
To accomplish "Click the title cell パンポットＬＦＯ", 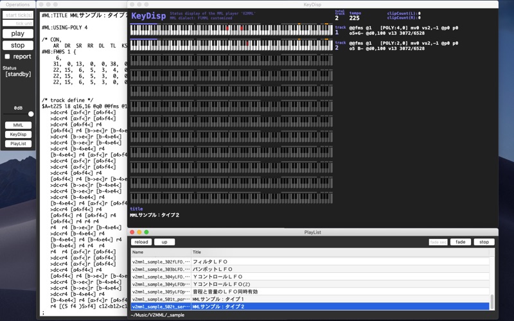I will pos(213,269).
